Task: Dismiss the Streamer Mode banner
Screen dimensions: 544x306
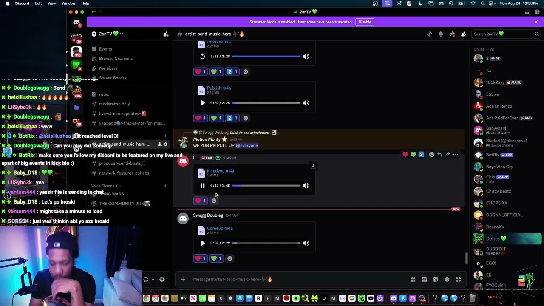Action: tap(536, 22)
